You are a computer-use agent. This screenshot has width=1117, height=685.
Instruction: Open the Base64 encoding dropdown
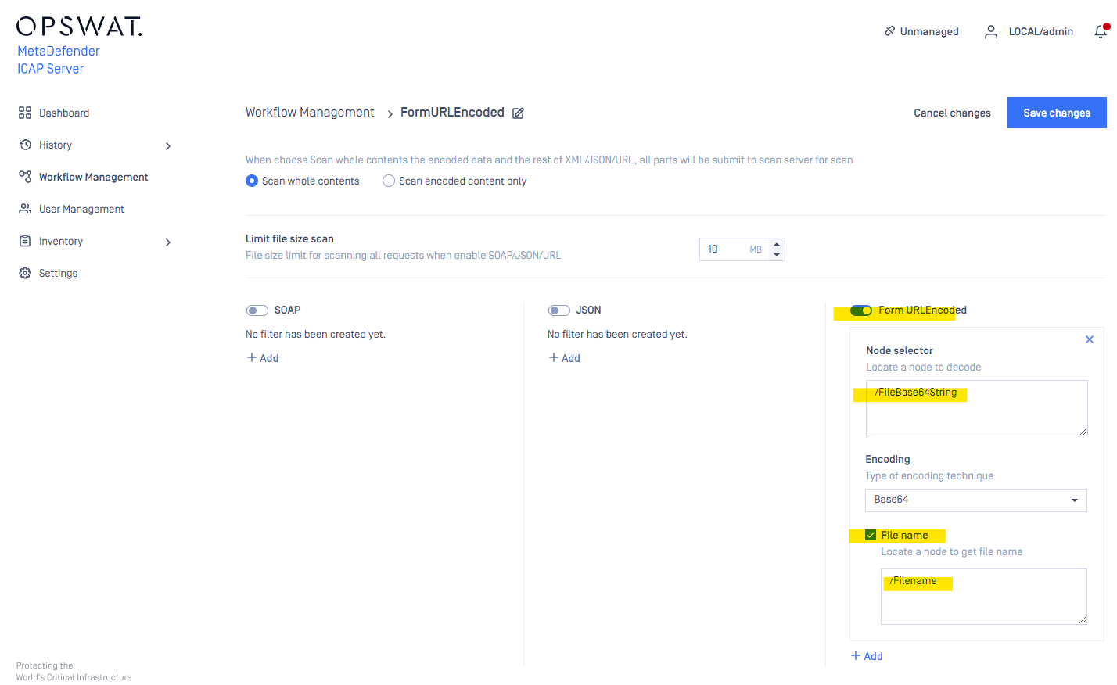click(x=975, y=500)
